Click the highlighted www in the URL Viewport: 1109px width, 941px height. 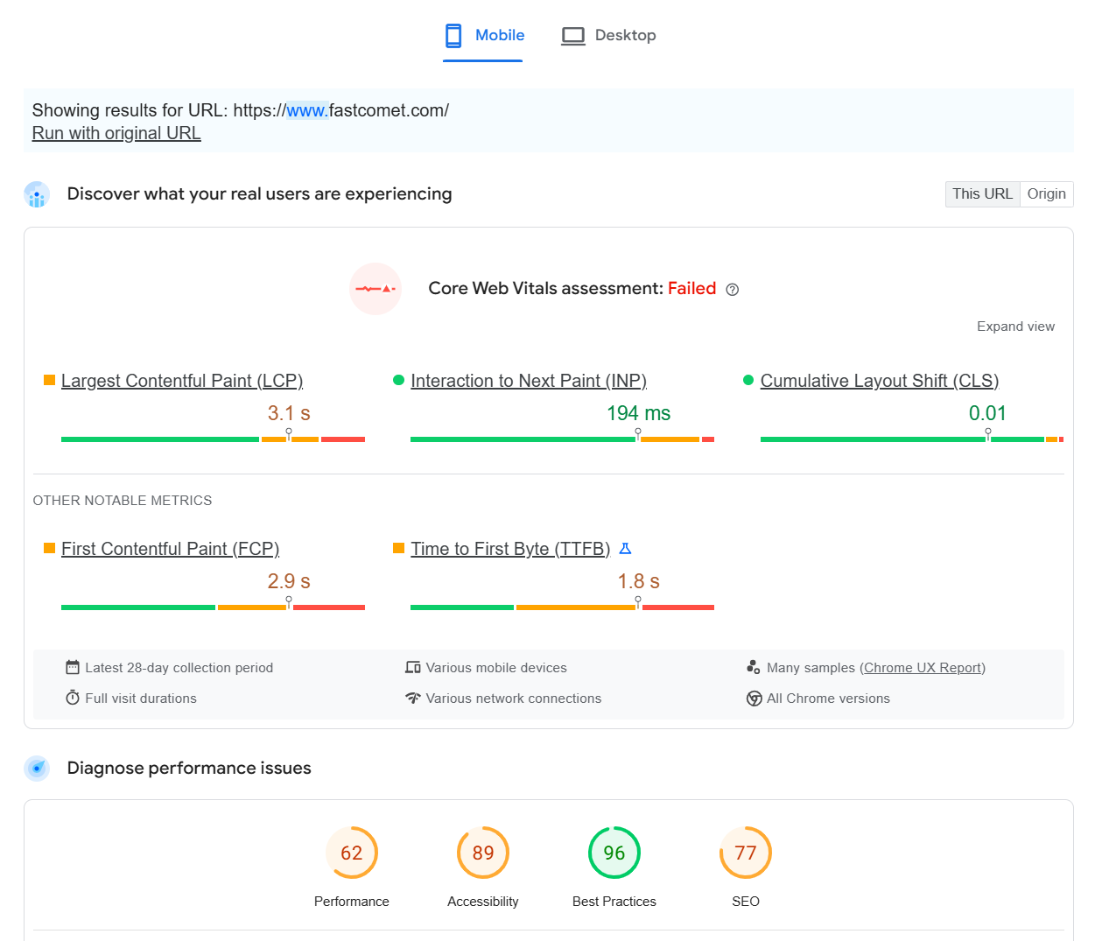click(306, 110)
